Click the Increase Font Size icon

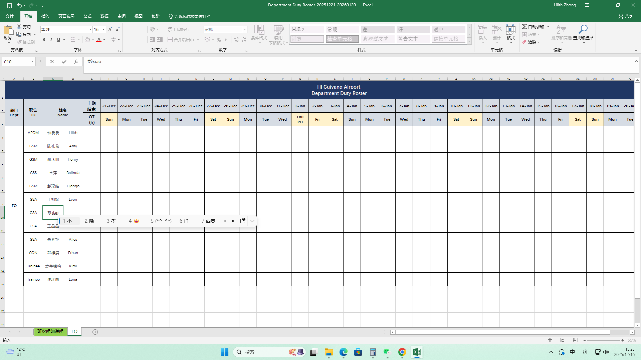110,30
